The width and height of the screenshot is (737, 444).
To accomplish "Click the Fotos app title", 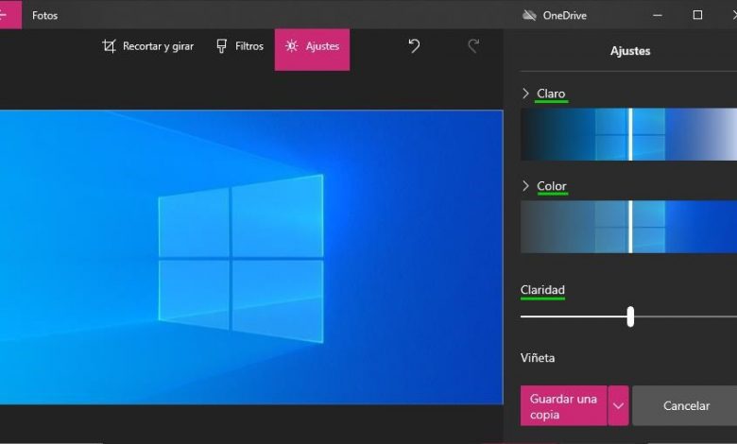I will coord(45,15).
